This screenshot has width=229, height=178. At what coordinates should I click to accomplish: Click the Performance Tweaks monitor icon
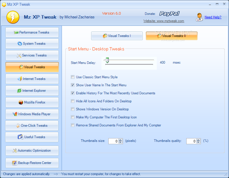coord(16,32)
